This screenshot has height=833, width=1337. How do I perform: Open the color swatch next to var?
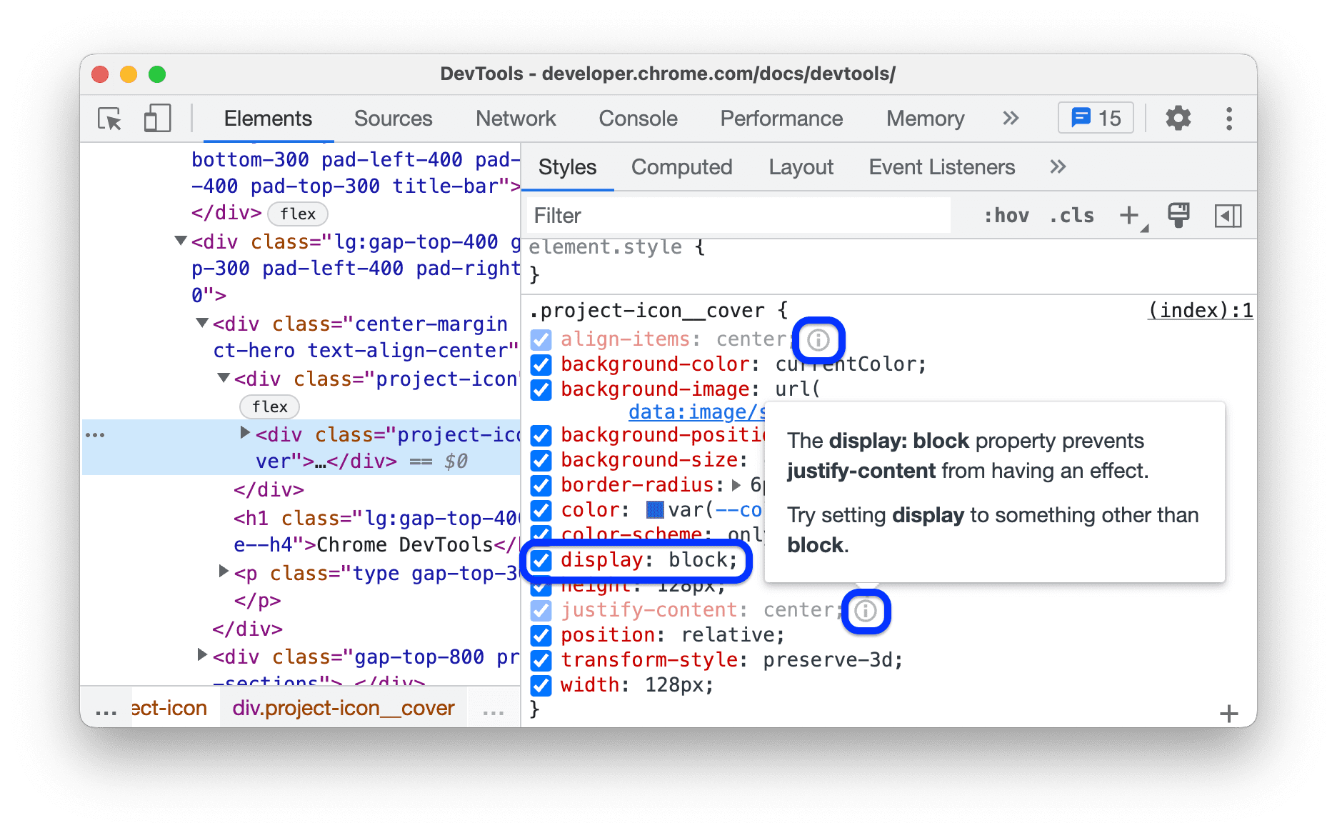(654, 510)
